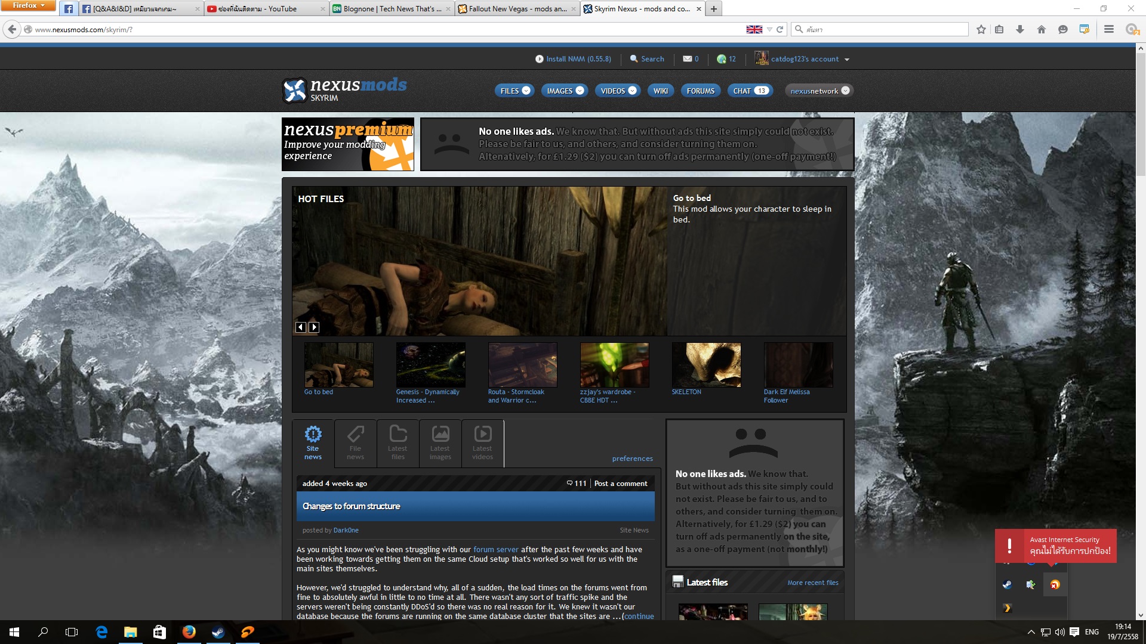Open Windows Start menu
This screenshot has height=644, width=1146.
click(14, 632)
